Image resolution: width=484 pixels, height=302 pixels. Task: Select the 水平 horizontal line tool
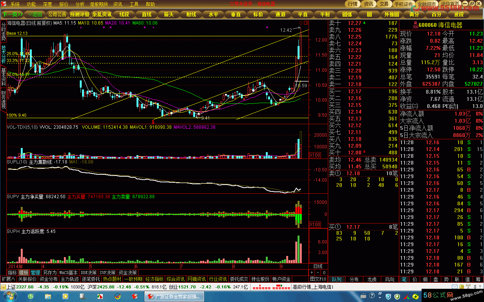click(x=214, y=15)
